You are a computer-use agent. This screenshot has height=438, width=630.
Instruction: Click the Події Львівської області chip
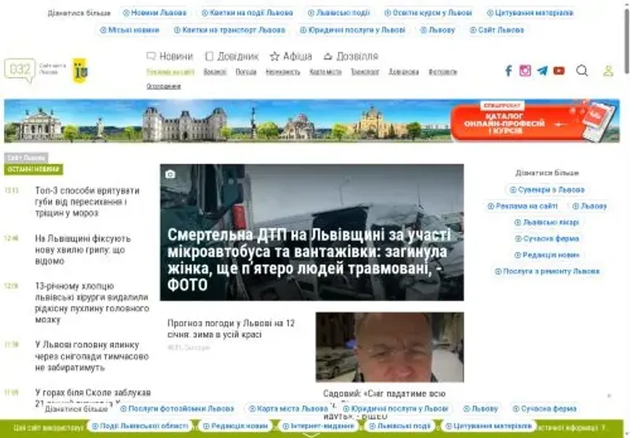(140, 426)
